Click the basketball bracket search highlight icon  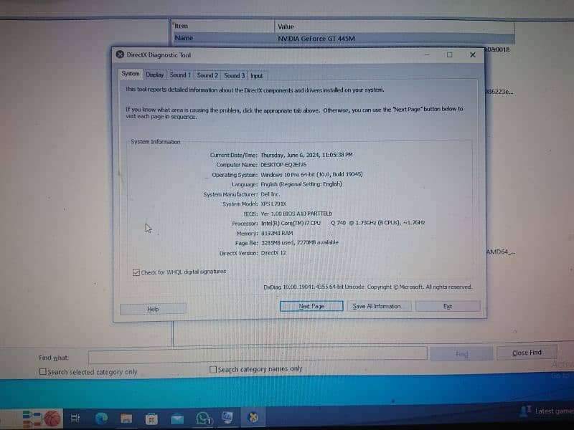[42, 417]
